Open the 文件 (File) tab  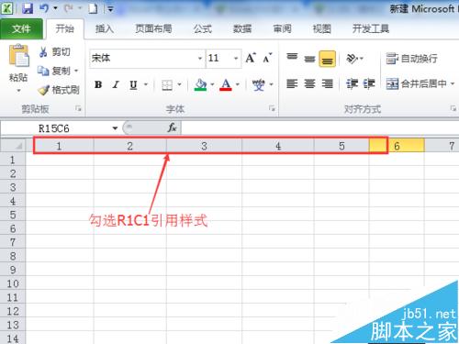[x=21, y=29]
